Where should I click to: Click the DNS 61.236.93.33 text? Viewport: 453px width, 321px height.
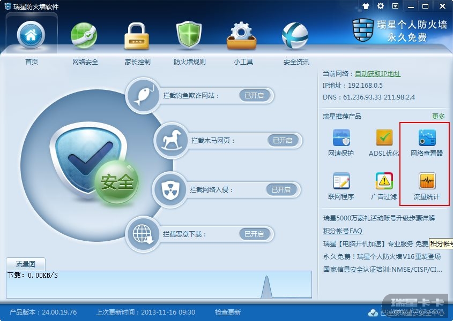point(369,97)
